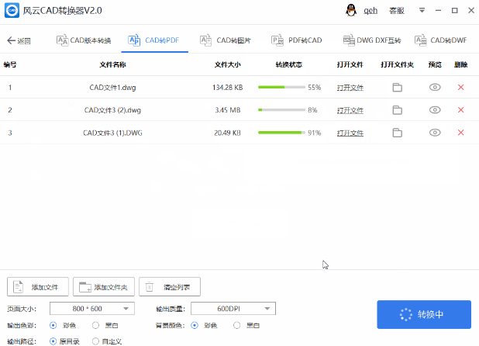Click 添加文件夹 add folder button
Viewport: 479px width, 346px height.
(104, 287)
